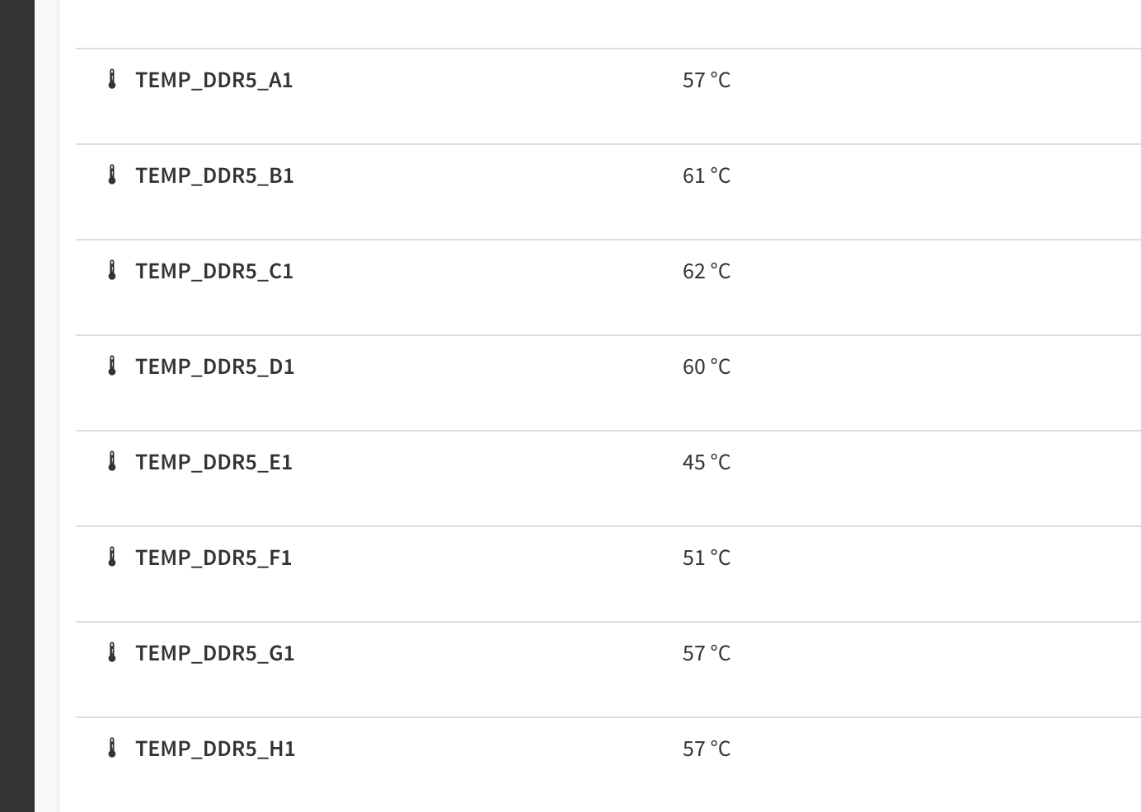Click the thermometer icon beside TEMP_DDR5_B1
1141x812 pixels.
112,175
